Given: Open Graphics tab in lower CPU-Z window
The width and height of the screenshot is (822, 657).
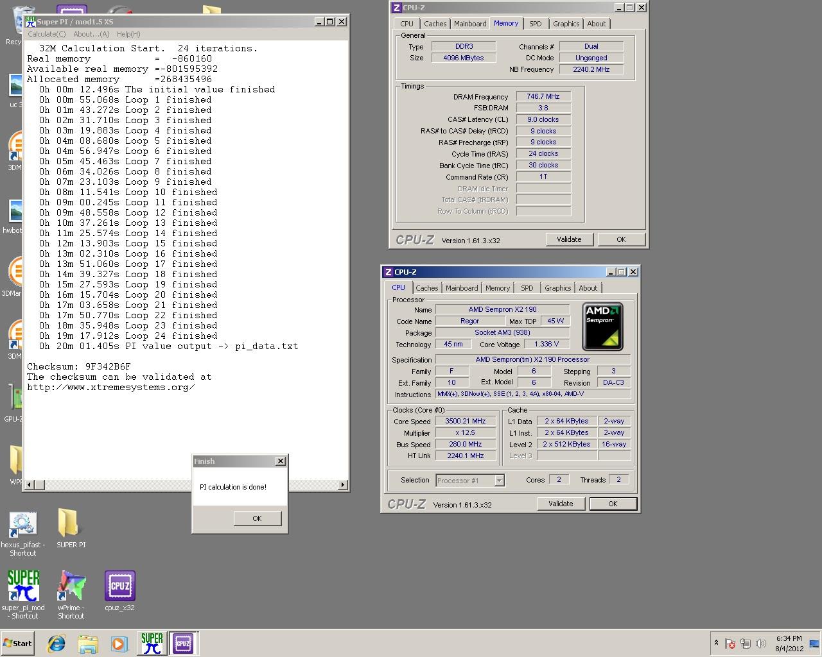Looking at the screenshot, I should (x=558, y=288).
